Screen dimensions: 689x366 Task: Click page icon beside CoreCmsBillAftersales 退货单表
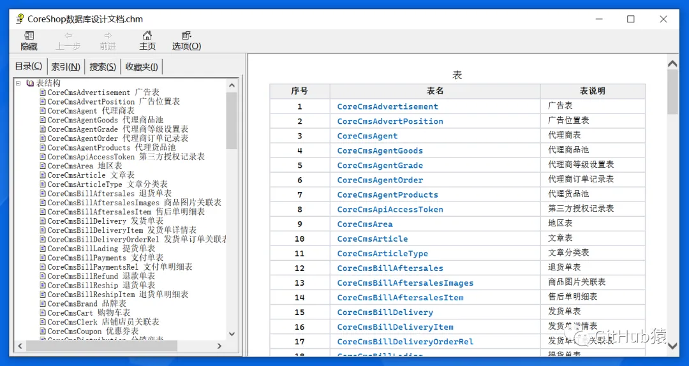43,193
